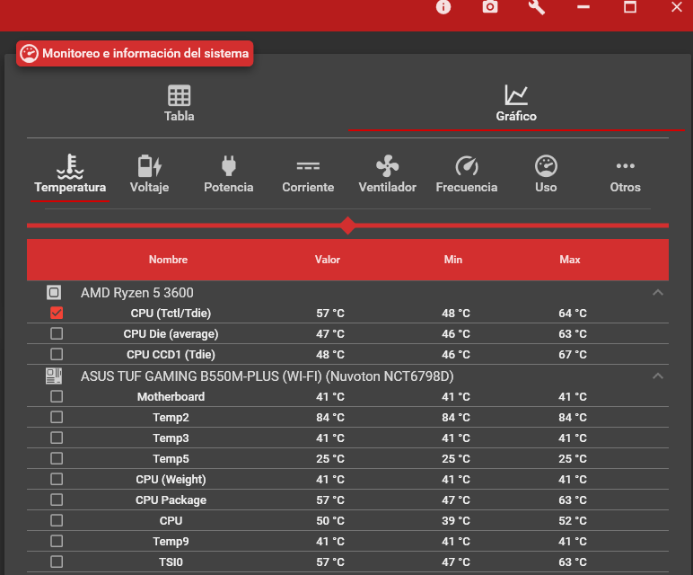Click the battery Voltaje icon
Image resolution: width=693 pixels, height=575 pixels.
[149, 166]
